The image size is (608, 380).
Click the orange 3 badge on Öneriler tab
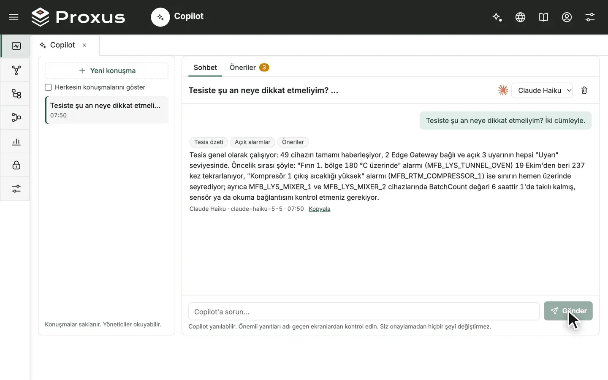point(264,68)
